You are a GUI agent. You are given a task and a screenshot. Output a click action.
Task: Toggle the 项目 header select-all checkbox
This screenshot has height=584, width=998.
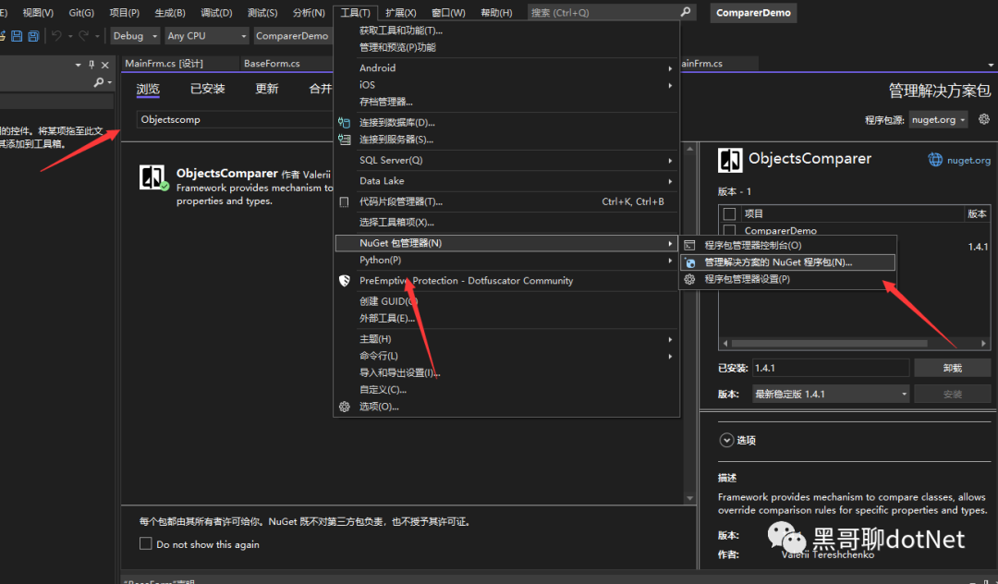[729, 213]
